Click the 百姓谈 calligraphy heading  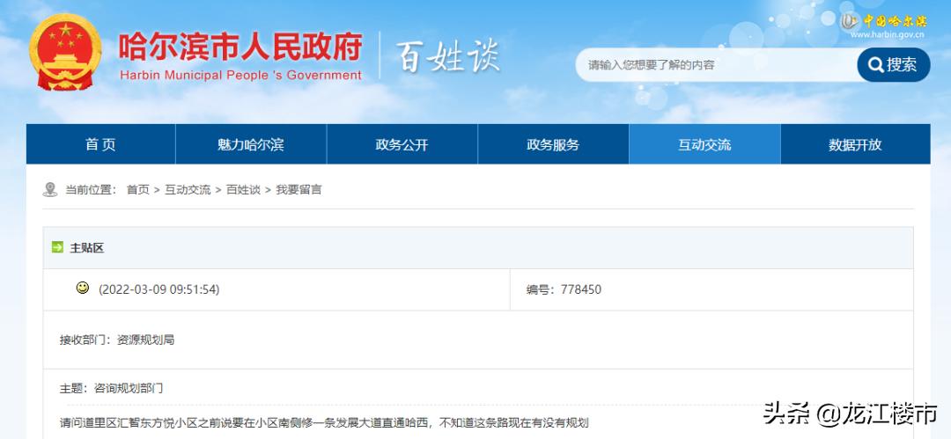pyautogui.click(x=447, y=57)
